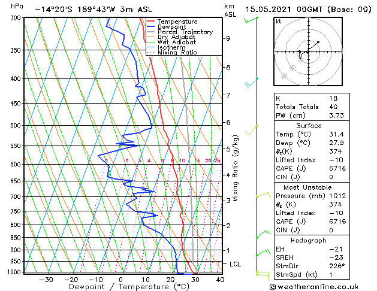Click the wind barb at 500 hPa
The width and height of the screenshot is (377, 291).
pyautogui.click(x=252, y=130)
